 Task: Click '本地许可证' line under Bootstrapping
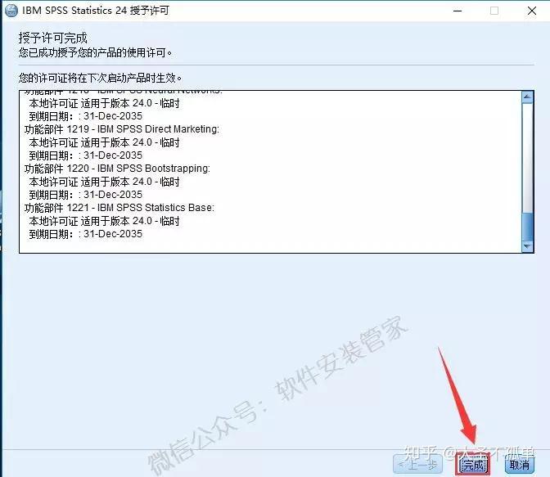(x=104, y=182)
